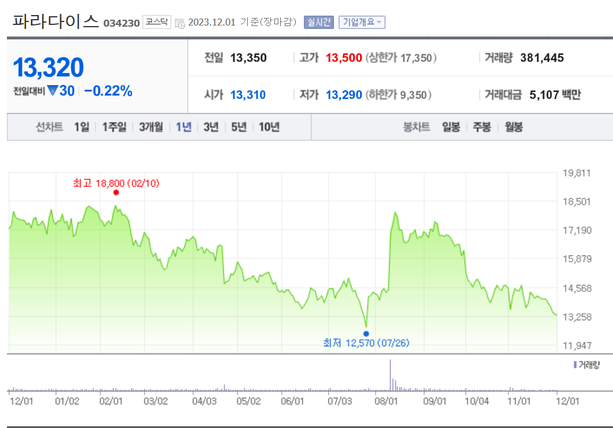Show the 주봉 weekly candle chart

482,127
